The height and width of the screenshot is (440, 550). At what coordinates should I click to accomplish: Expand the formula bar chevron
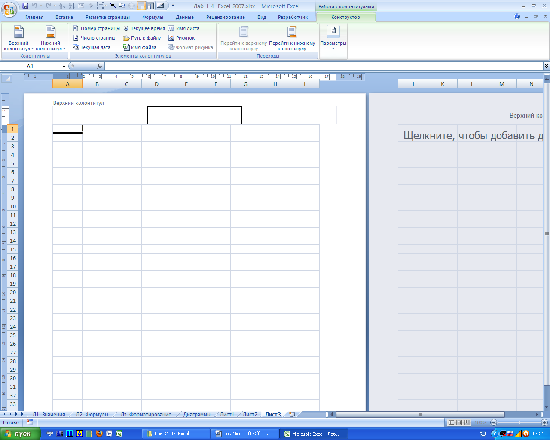pos(546,66)
